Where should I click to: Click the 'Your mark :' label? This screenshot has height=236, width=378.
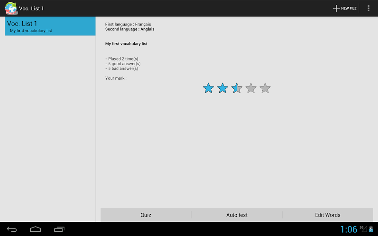click(x=116, y=78)
